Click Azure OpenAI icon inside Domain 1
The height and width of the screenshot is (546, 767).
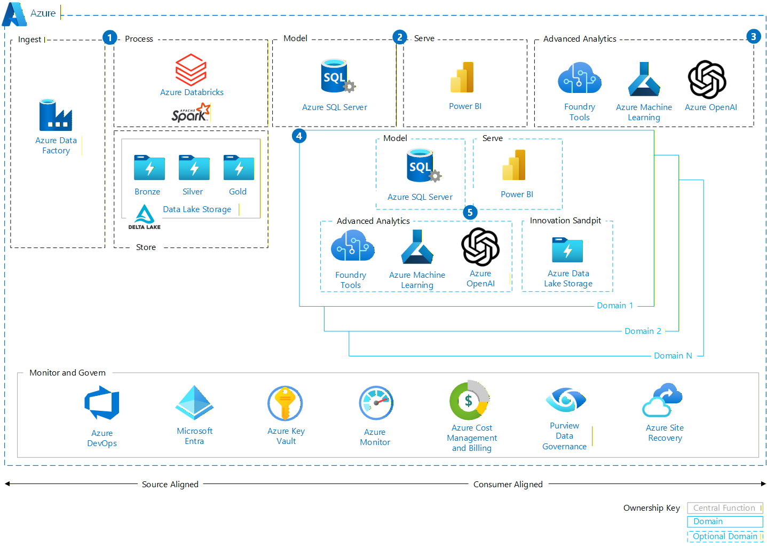click(480, 247)
